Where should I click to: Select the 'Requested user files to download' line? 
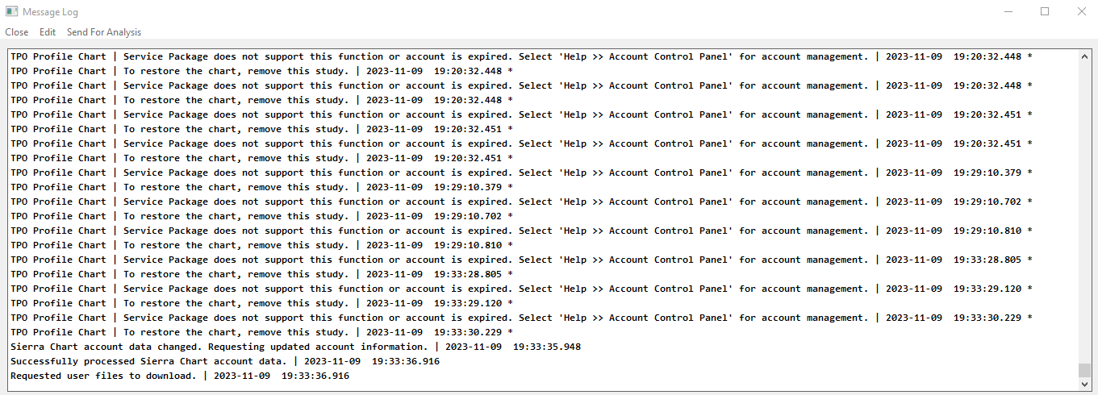(x=179, y=376)
